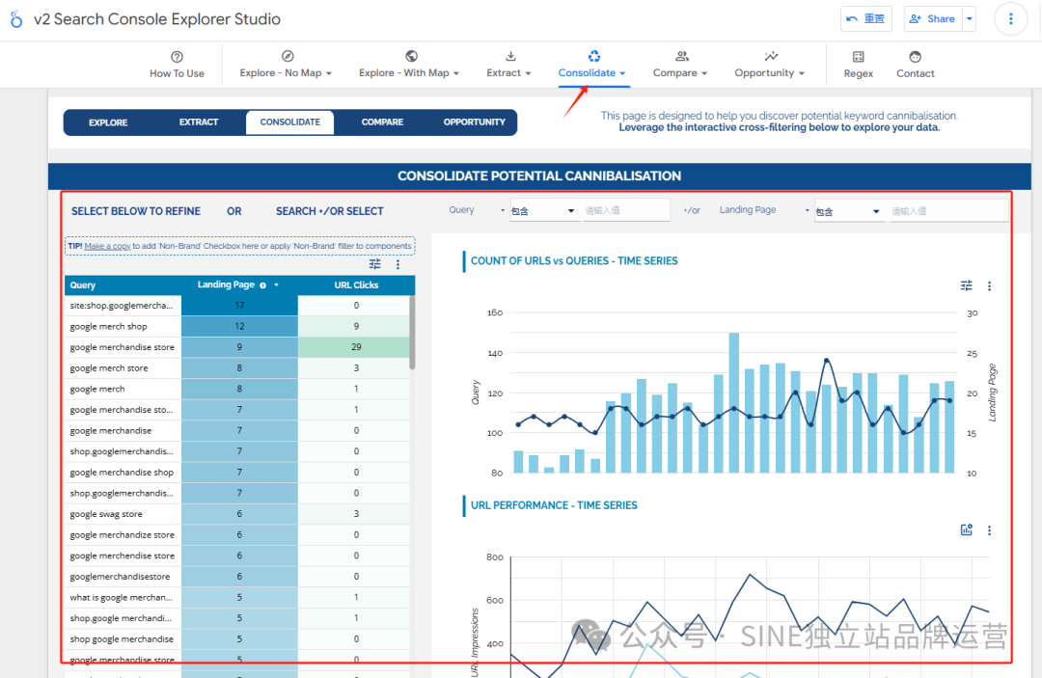Switch to the EXTRACT tab

199,122
